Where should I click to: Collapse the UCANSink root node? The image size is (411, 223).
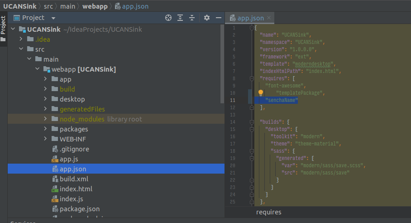(13, 29)
